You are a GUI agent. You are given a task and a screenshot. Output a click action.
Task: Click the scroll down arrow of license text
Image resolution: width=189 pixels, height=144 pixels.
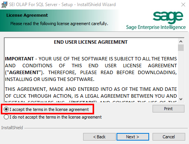(181, 99)
